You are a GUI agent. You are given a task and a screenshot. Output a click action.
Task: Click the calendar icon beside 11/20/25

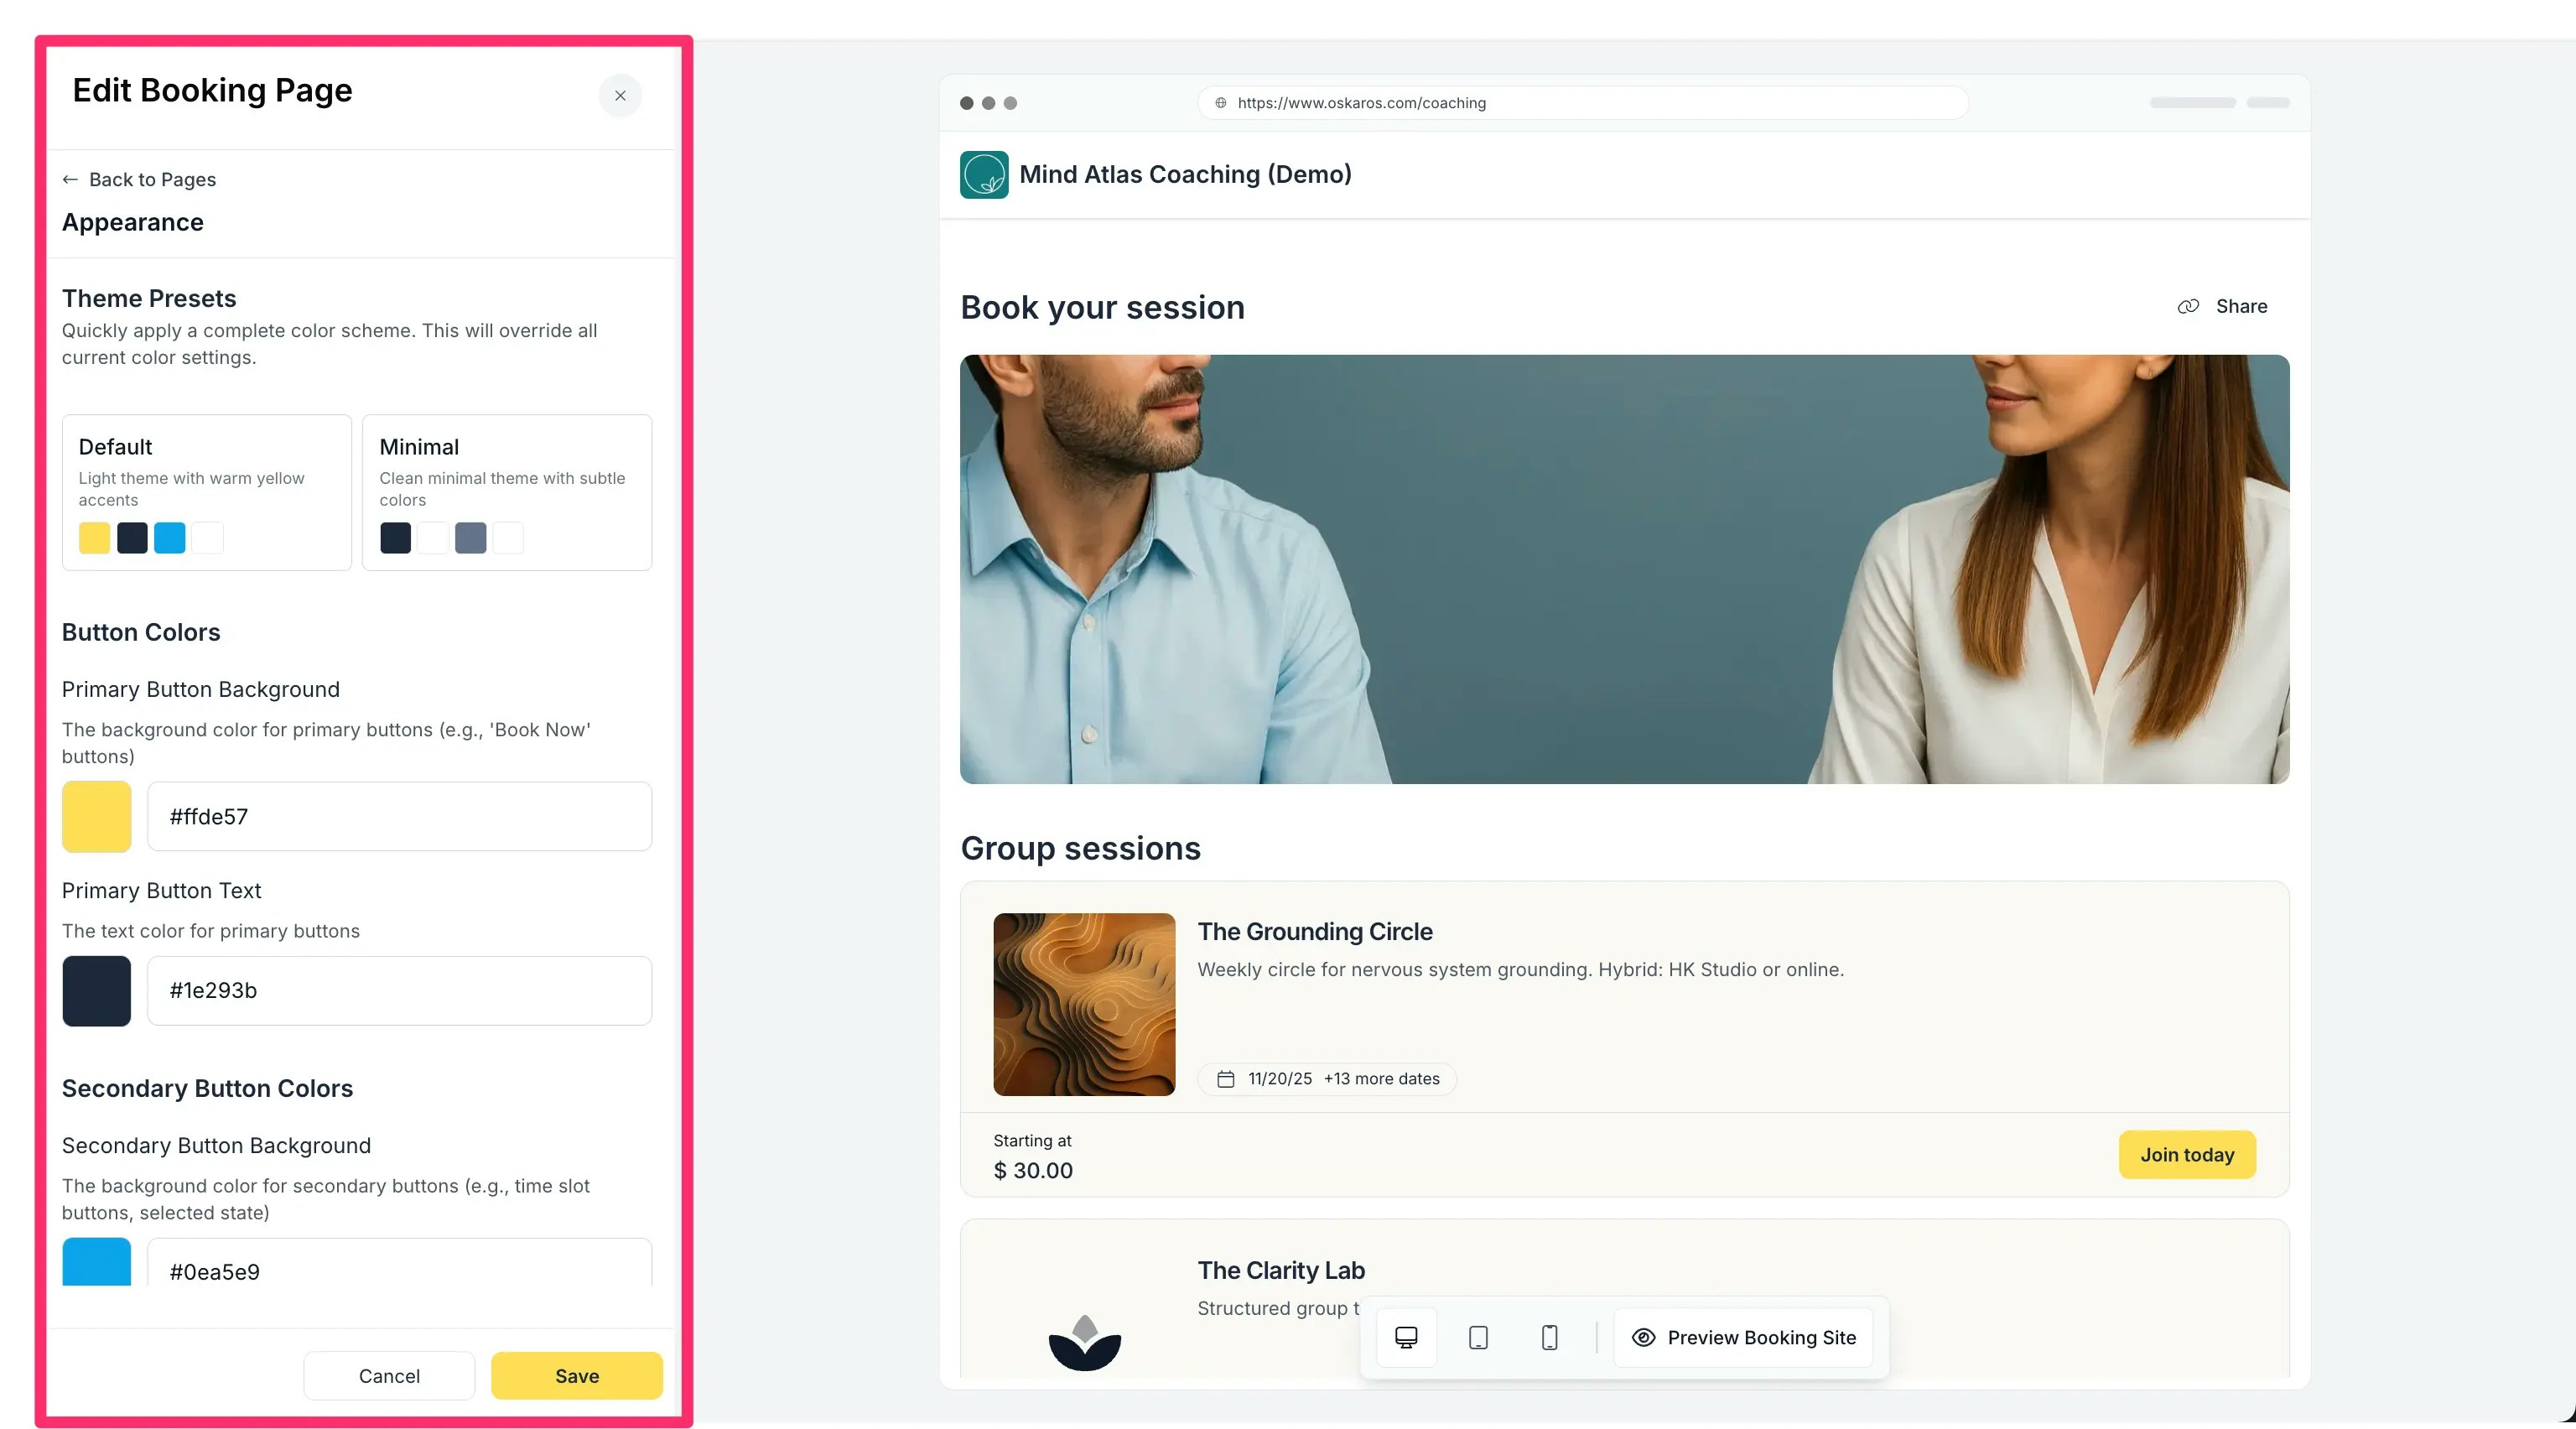[1225, 1079]
